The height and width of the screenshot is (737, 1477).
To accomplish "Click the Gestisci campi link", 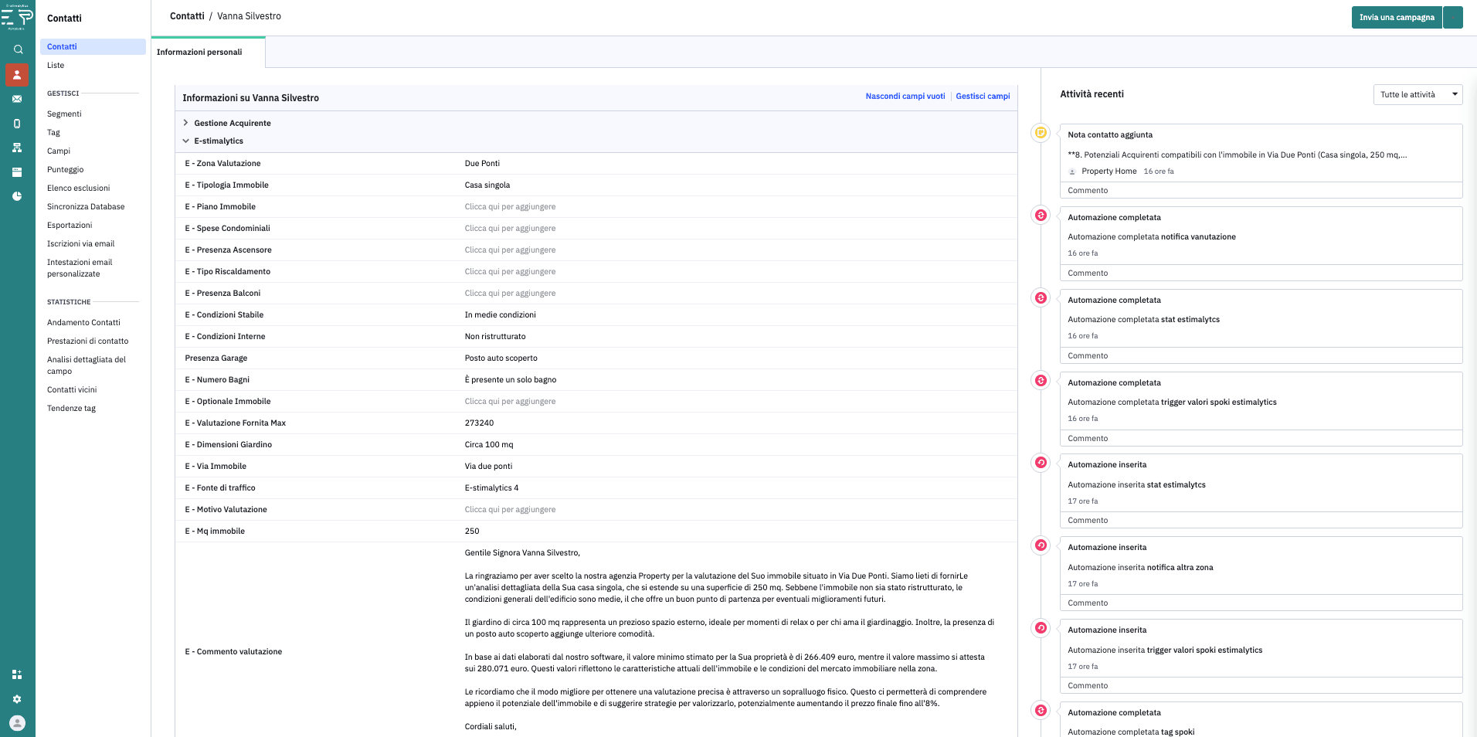I will click(x=983, y=97).
